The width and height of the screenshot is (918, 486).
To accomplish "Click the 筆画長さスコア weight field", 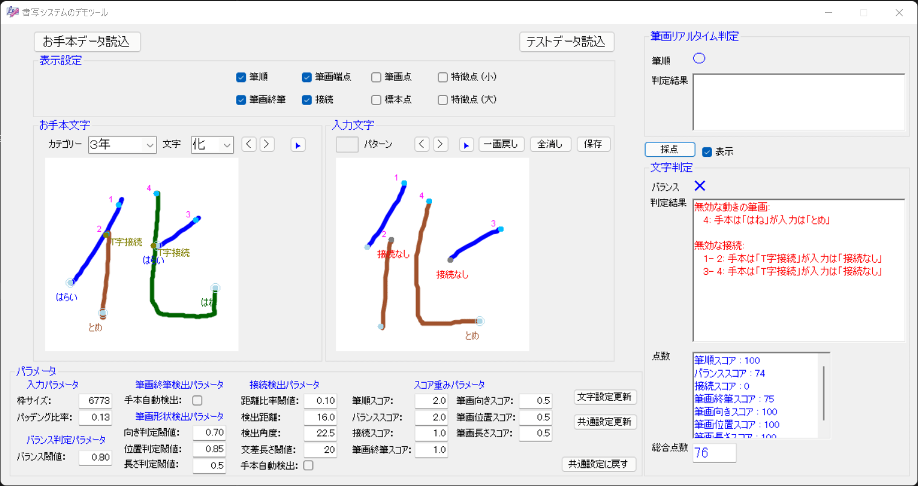I will 535,433.
